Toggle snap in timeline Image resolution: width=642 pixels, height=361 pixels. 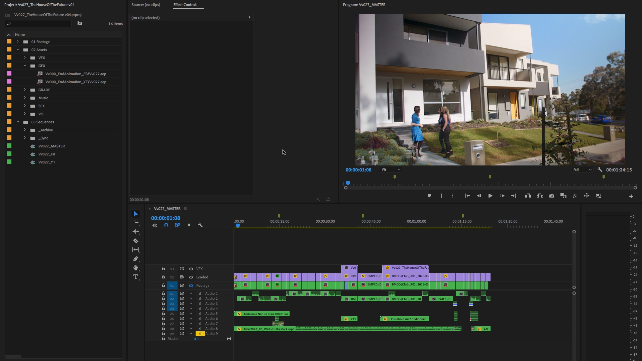tap(166, 225)
